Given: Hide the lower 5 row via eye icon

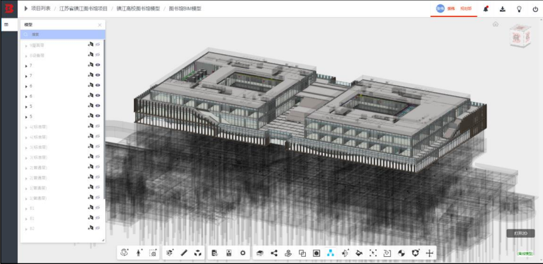Looking at the screenshot, I should click(98, 116).
